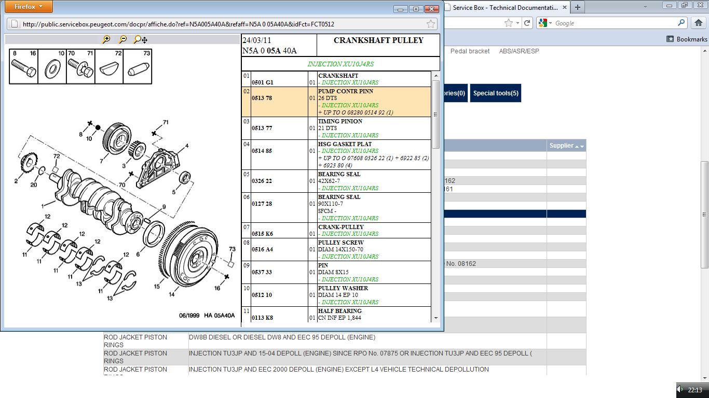The width and height of the screenshot is (709, 398).
Task: Select part number 0512 10 pulley washer
Action: pos(262,295)
